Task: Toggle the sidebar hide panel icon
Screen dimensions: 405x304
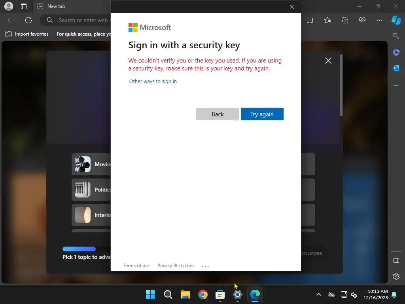Action: [x=396, y=260]
